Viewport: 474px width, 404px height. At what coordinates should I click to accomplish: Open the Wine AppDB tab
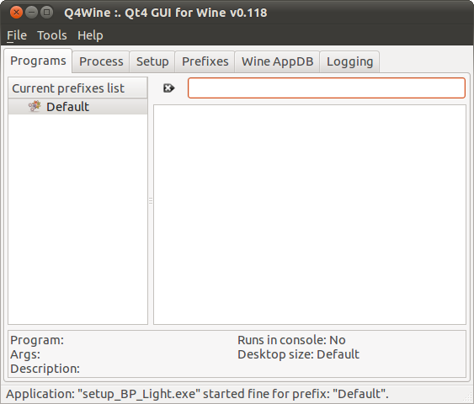point(277,61)
